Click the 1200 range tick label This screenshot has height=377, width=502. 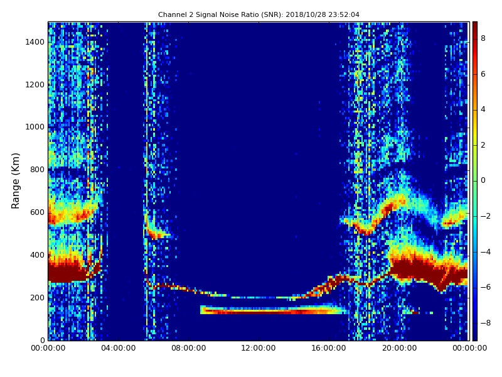click(35, 85)
